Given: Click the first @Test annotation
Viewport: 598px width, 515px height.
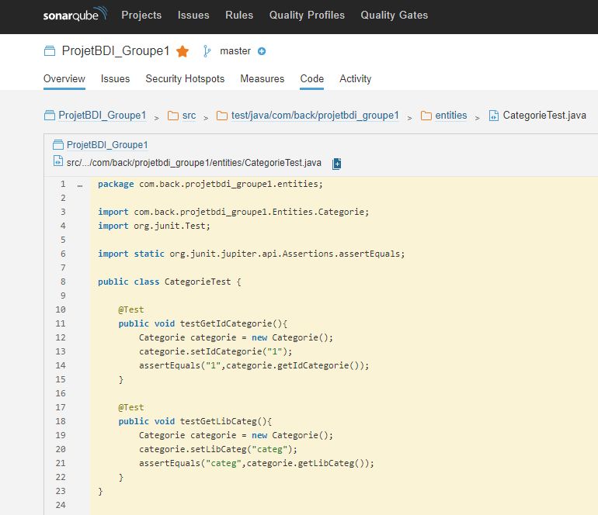Looking at the screenshot, I should click(131, 309).
